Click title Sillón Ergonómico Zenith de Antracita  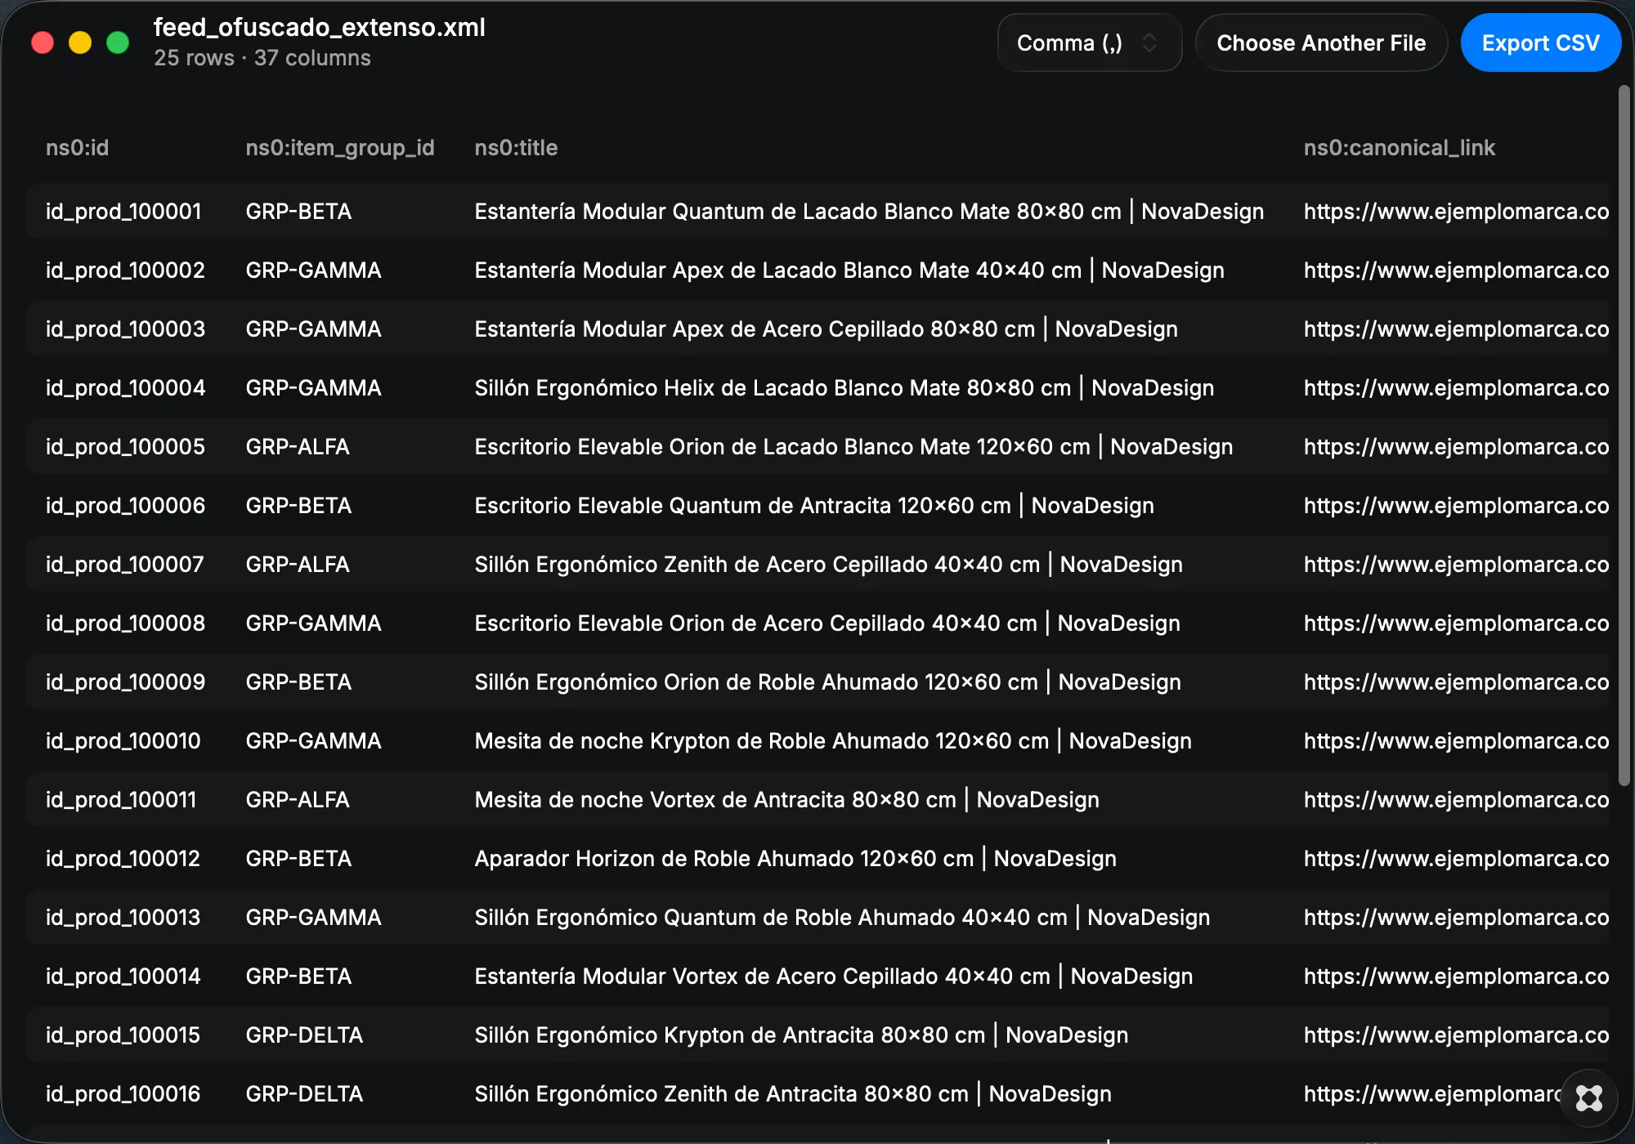click(x=793, y=1094)
